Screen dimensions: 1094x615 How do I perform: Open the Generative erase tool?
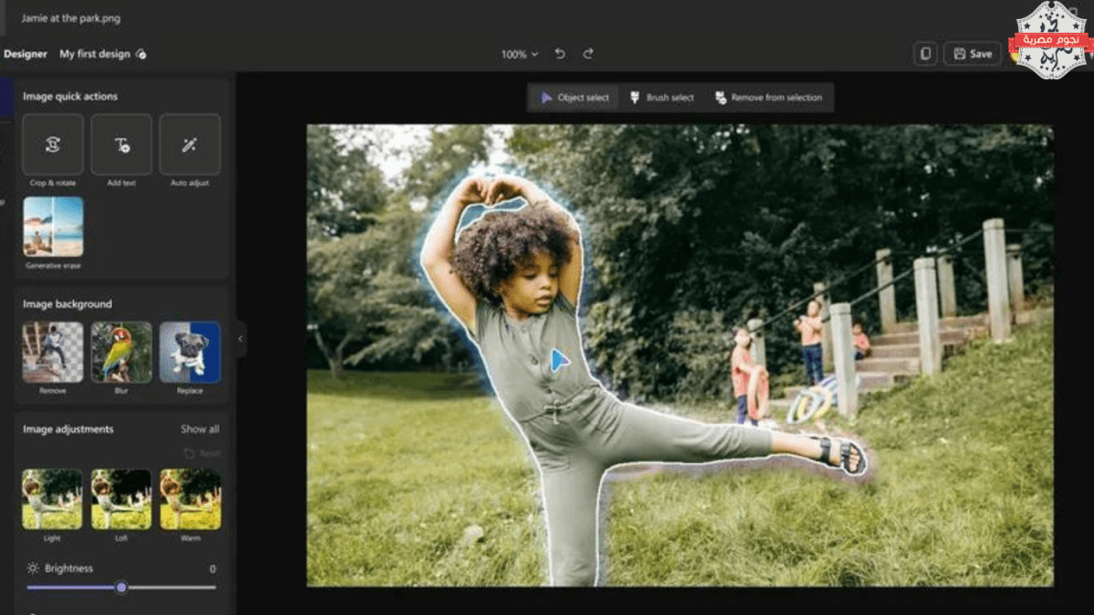[x=53, y=227]
